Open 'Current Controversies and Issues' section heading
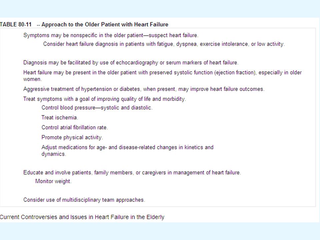 (82, 217)
